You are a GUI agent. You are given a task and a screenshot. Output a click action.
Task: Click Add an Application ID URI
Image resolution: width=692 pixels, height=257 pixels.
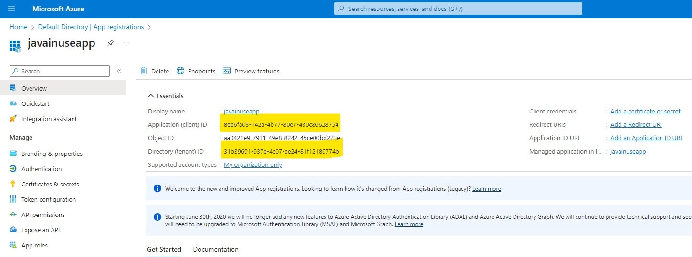tap(646, 138)
